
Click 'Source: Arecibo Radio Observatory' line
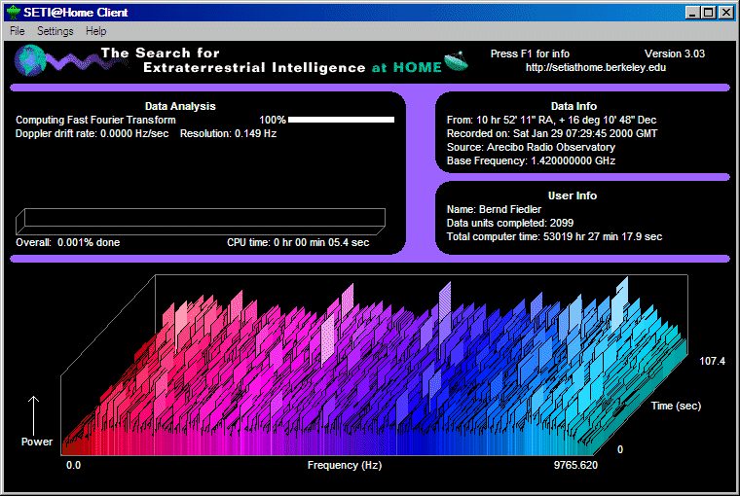(x=531, y=147)
